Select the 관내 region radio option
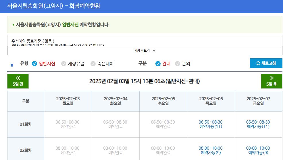 coord(163,64)
